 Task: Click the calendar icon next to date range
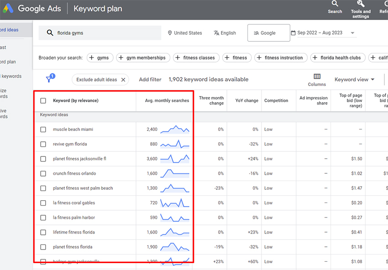(293, 33)
